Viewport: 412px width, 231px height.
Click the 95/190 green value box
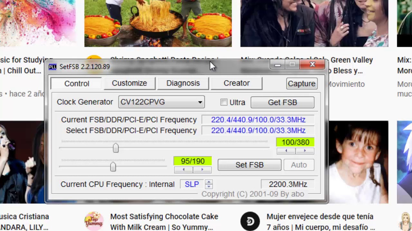[x=193, y=161]
